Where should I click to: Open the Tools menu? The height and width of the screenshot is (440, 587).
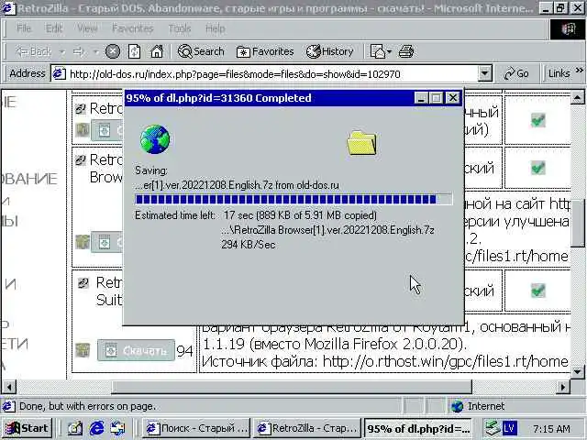pos(180,28)
